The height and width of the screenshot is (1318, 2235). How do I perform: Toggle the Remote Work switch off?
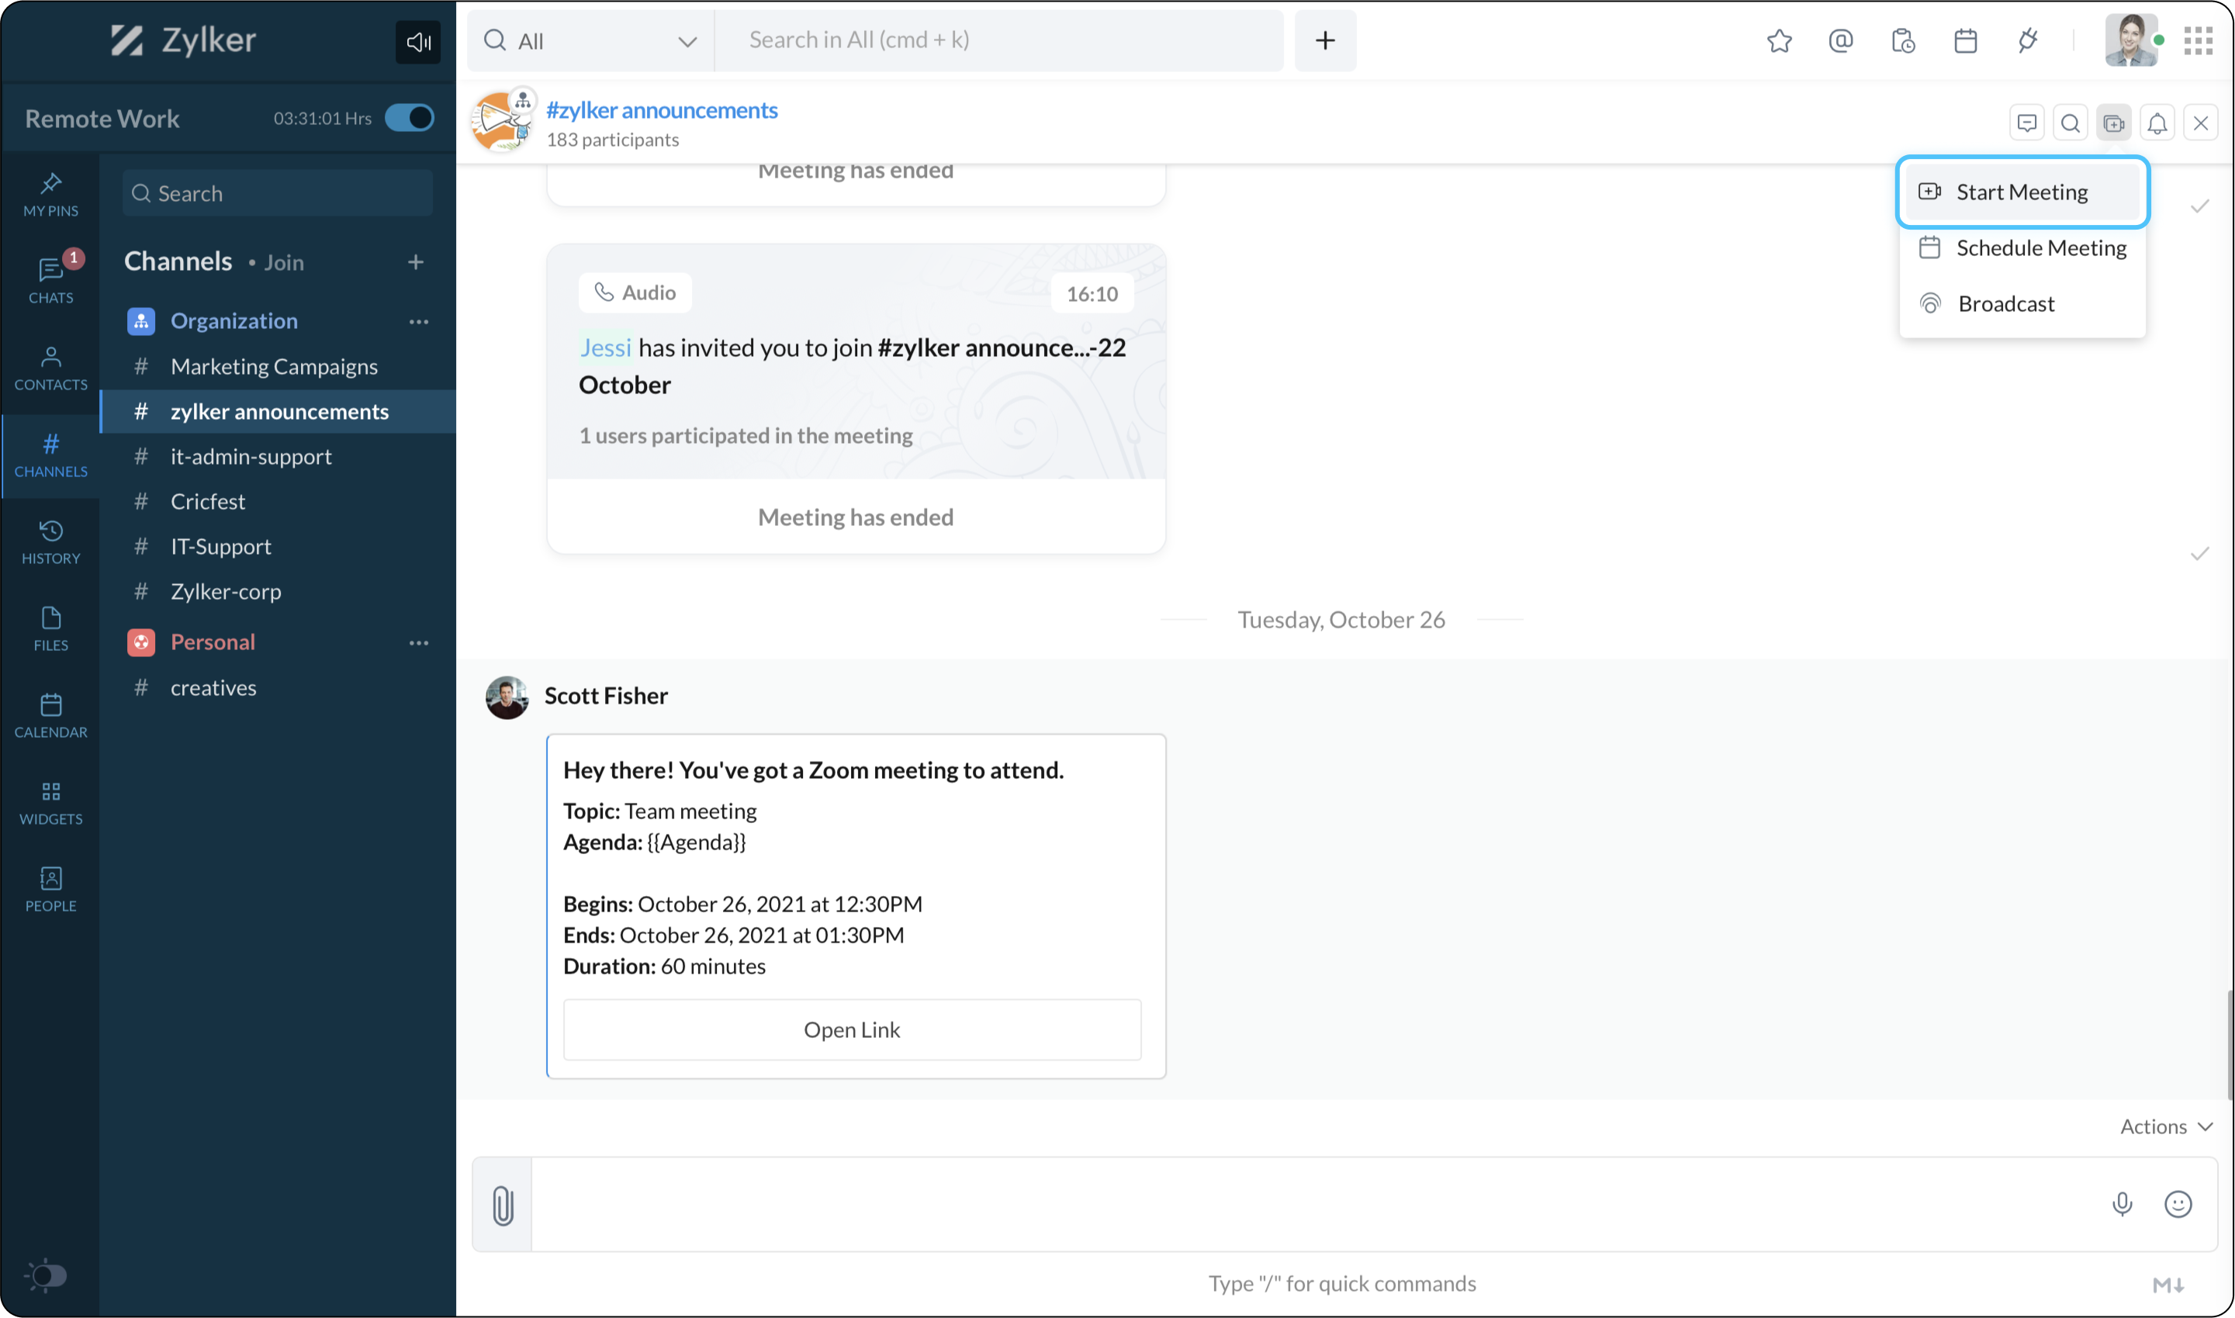click(x=410, y=118)
